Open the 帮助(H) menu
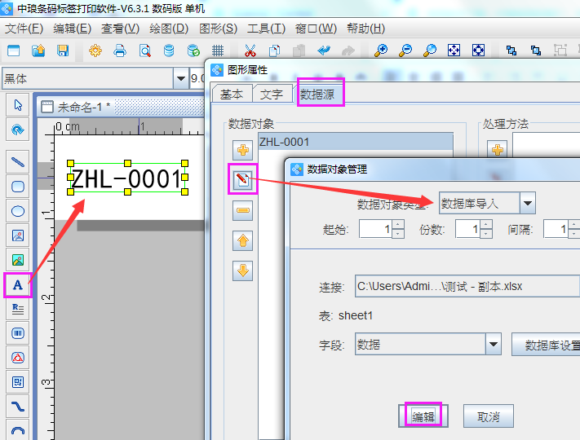Image resolution: width=580 pixels, height=440 pixels. click(365, 29)
